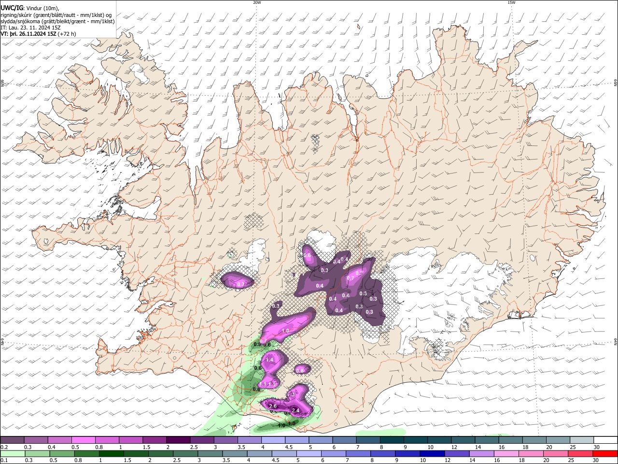Viewport: 618px width, 464px height.
Task: Click the '2.4' precipitation value on the map
Action: click(296, 411)
